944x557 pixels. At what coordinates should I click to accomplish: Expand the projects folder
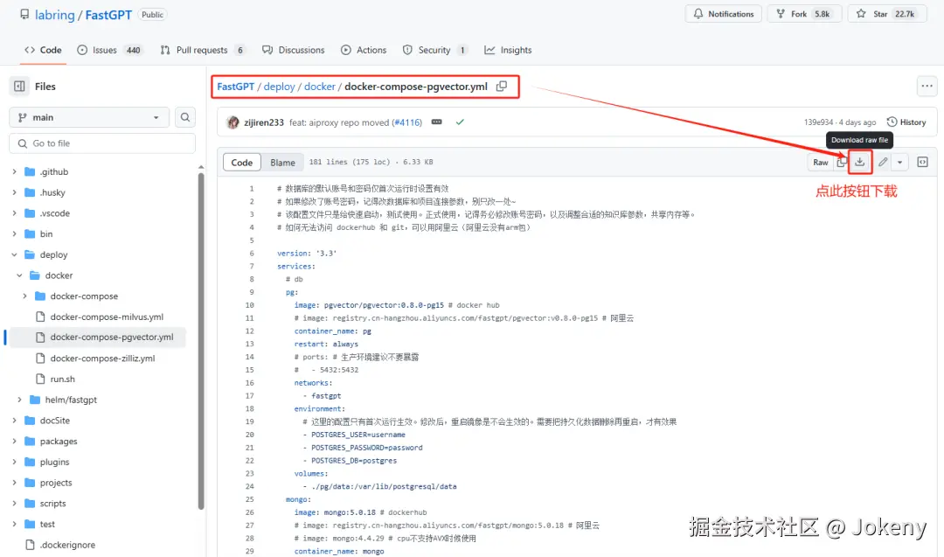[x=15, y=483]
